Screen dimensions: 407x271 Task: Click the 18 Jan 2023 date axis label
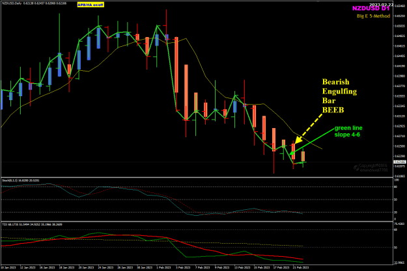click(x=66, y=267)
